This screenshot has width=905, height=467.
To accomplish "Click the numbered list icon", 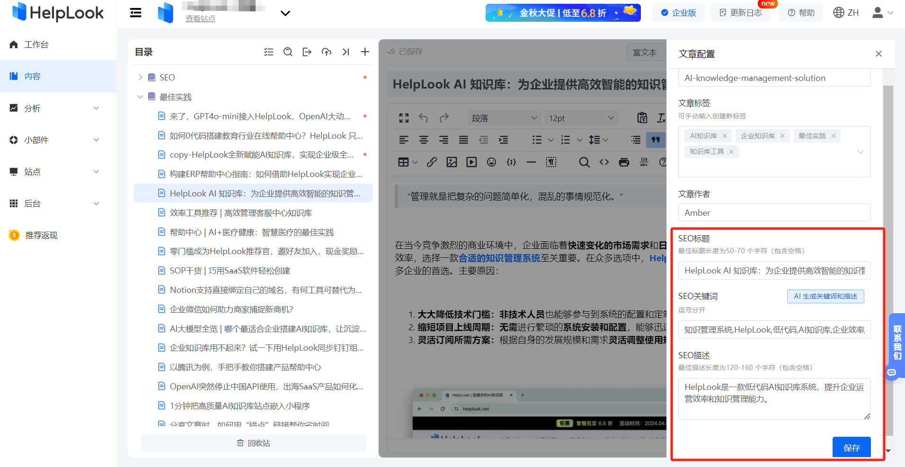I will (566, 140).
